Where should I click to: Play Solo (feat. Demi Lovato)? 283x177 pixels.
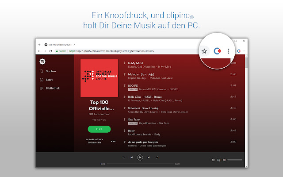143,108
